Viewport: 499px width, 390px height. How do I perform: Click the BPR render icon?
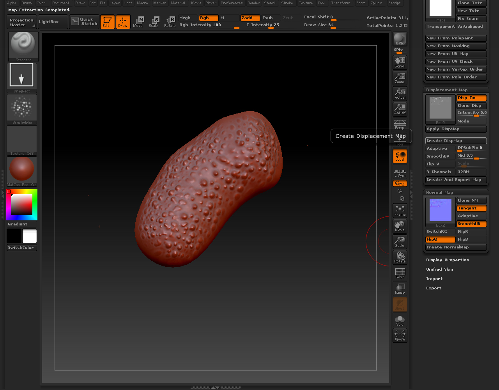tap(400, 39)
